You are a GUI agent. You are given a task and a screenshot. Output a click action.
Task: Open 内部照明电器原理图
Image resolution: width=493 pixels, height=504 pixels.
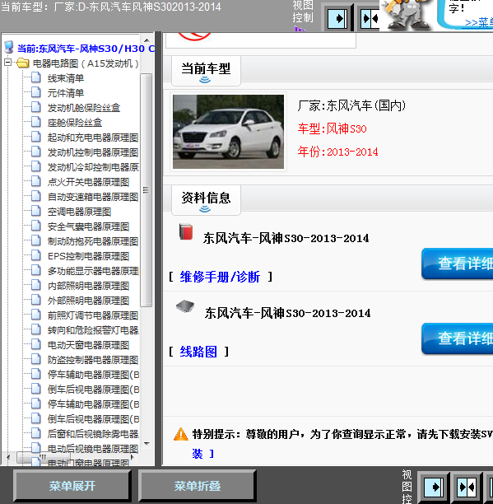coord(88,286)
